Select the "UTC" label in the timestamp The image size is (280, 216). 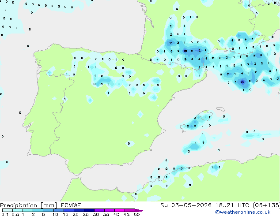click(x=243, y=205)
